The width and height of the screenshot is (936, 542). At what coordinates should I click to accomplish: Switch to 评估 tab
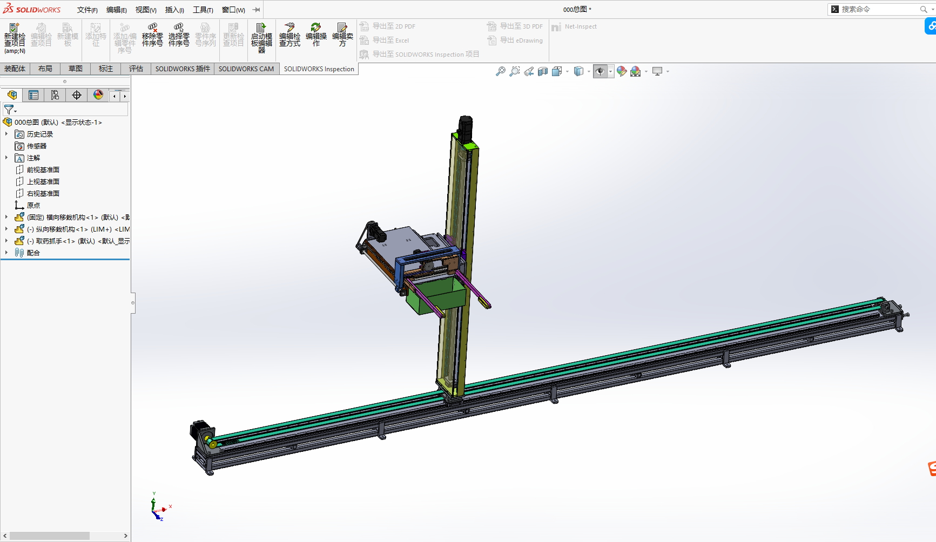(x=136, y=69)
